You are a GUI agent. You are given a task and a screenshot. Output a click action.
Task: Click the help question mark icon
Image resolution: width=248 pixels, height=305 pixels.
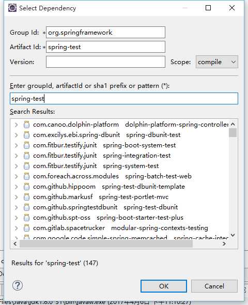click(x=18, y=285)
